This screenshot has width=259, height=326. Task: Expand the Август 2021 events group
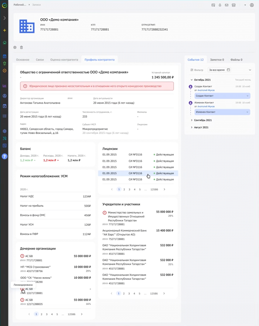click(x=192, y=127)
